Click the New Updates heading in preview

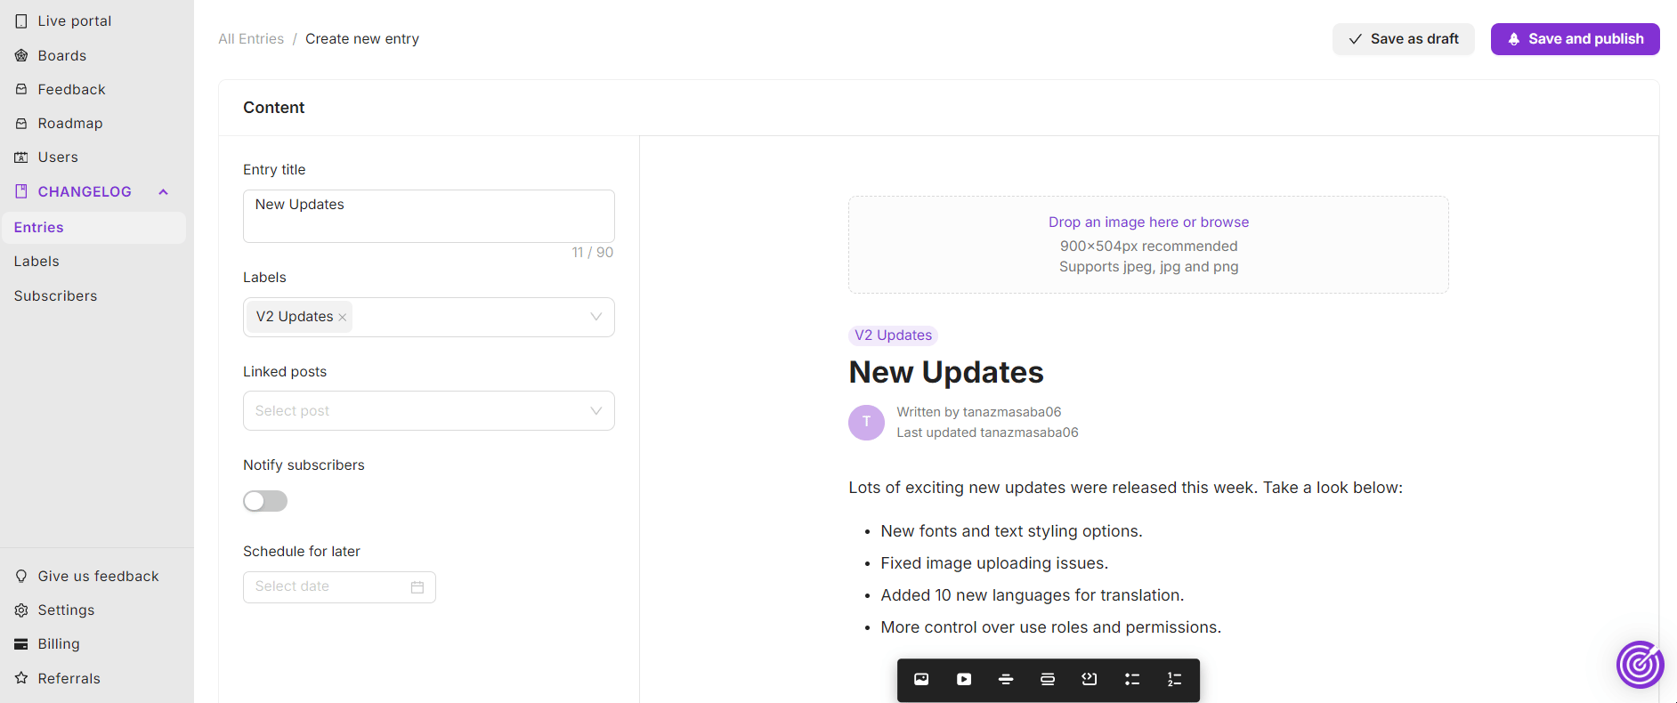(x=946, y=372)
